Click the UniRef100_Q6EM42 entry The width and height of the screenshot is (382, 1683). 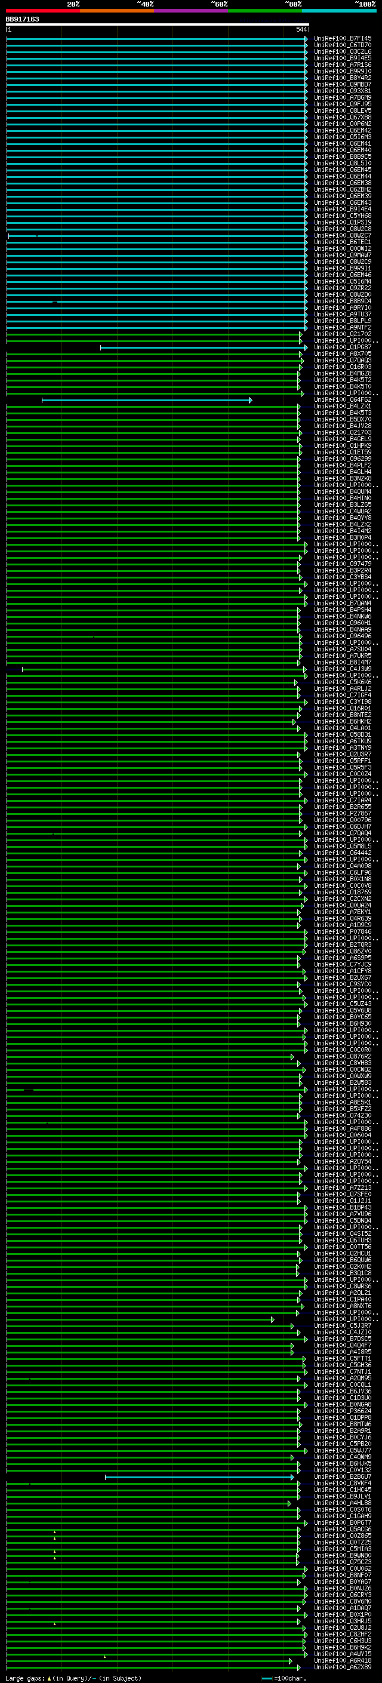[343, 131]
